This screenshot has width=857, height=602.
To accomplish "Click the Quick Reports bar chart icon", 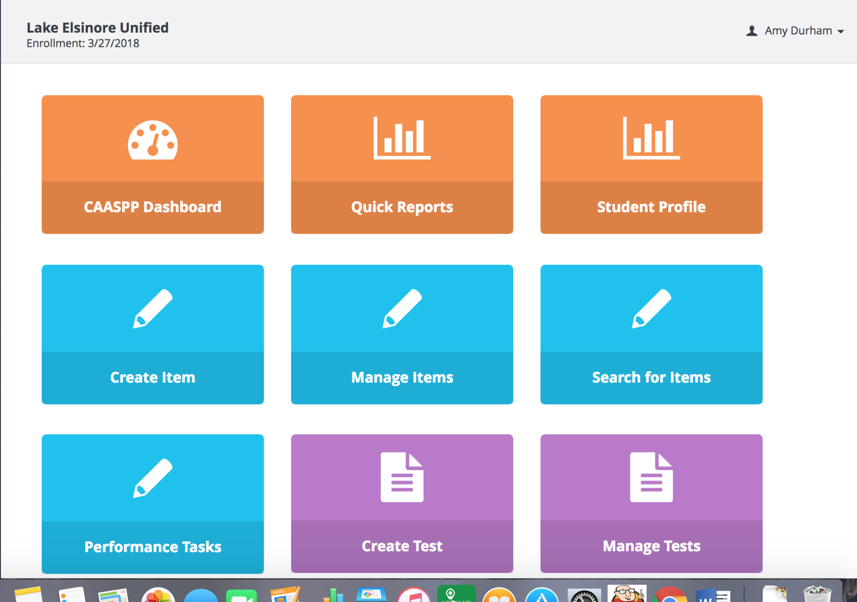I will tap(402, 138).
